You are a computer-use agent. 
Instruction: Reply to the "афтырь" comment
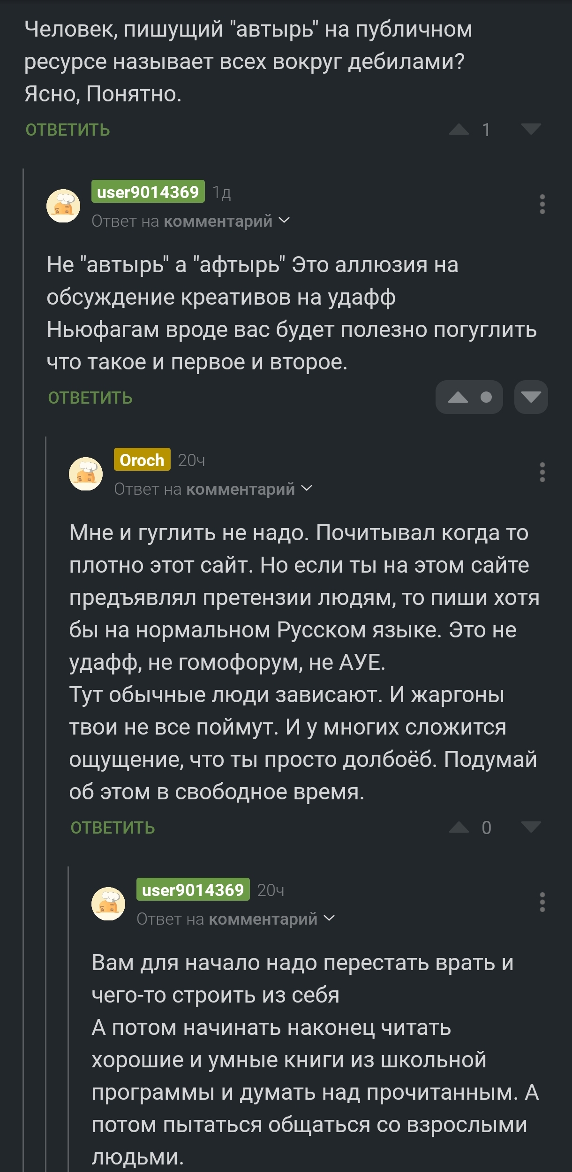point(90,398)
